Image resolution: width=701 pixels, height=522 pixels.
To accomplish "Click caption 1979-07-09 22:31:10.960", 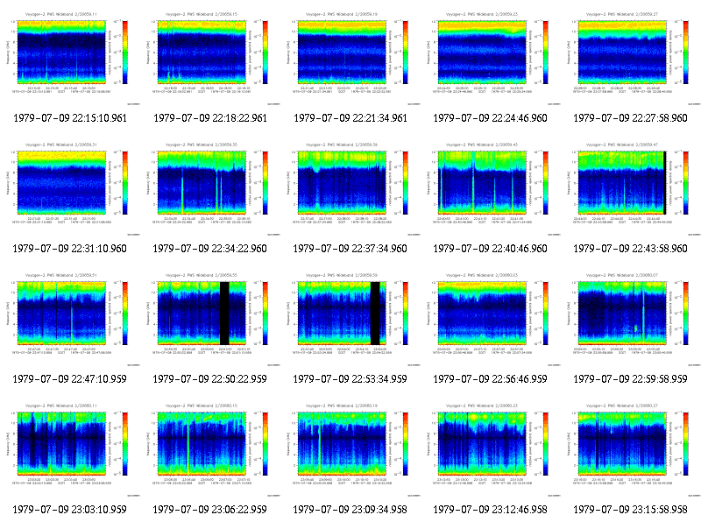I will [x=70, y=249].
